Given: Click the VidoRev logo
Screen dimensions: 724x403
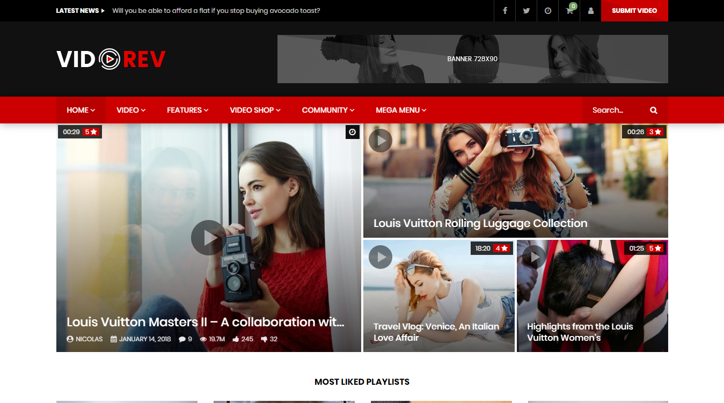Looking at the screenshot, I should coord(111,59).
